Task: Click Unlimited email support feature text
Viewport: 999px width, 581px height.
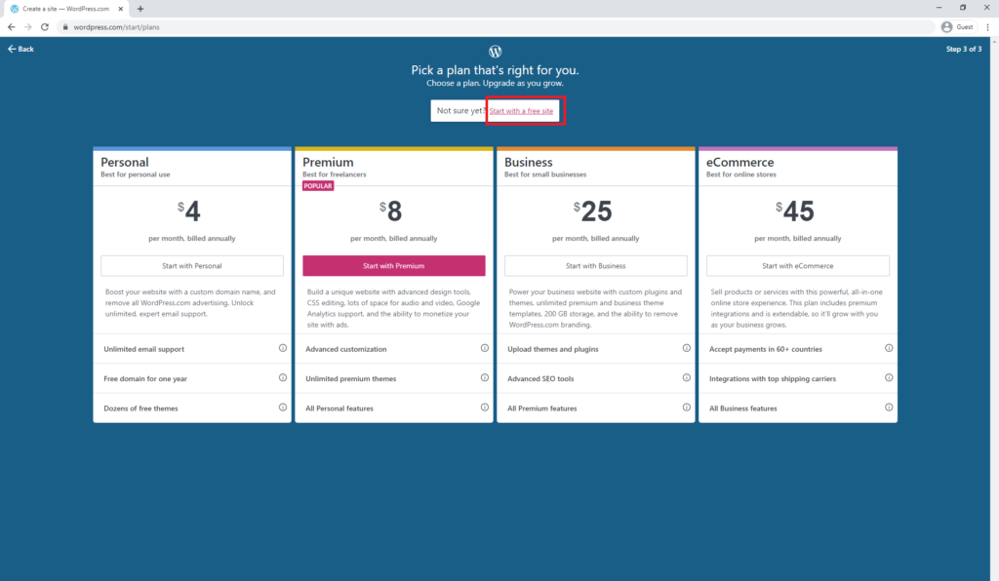Action: click(x=144, y=349)
